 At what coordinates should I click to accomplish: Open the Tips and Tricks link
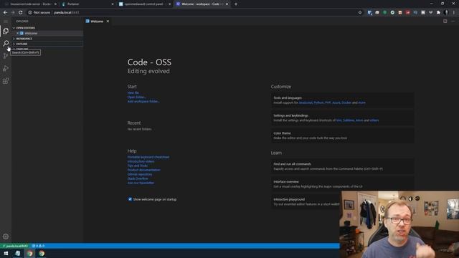137,166
